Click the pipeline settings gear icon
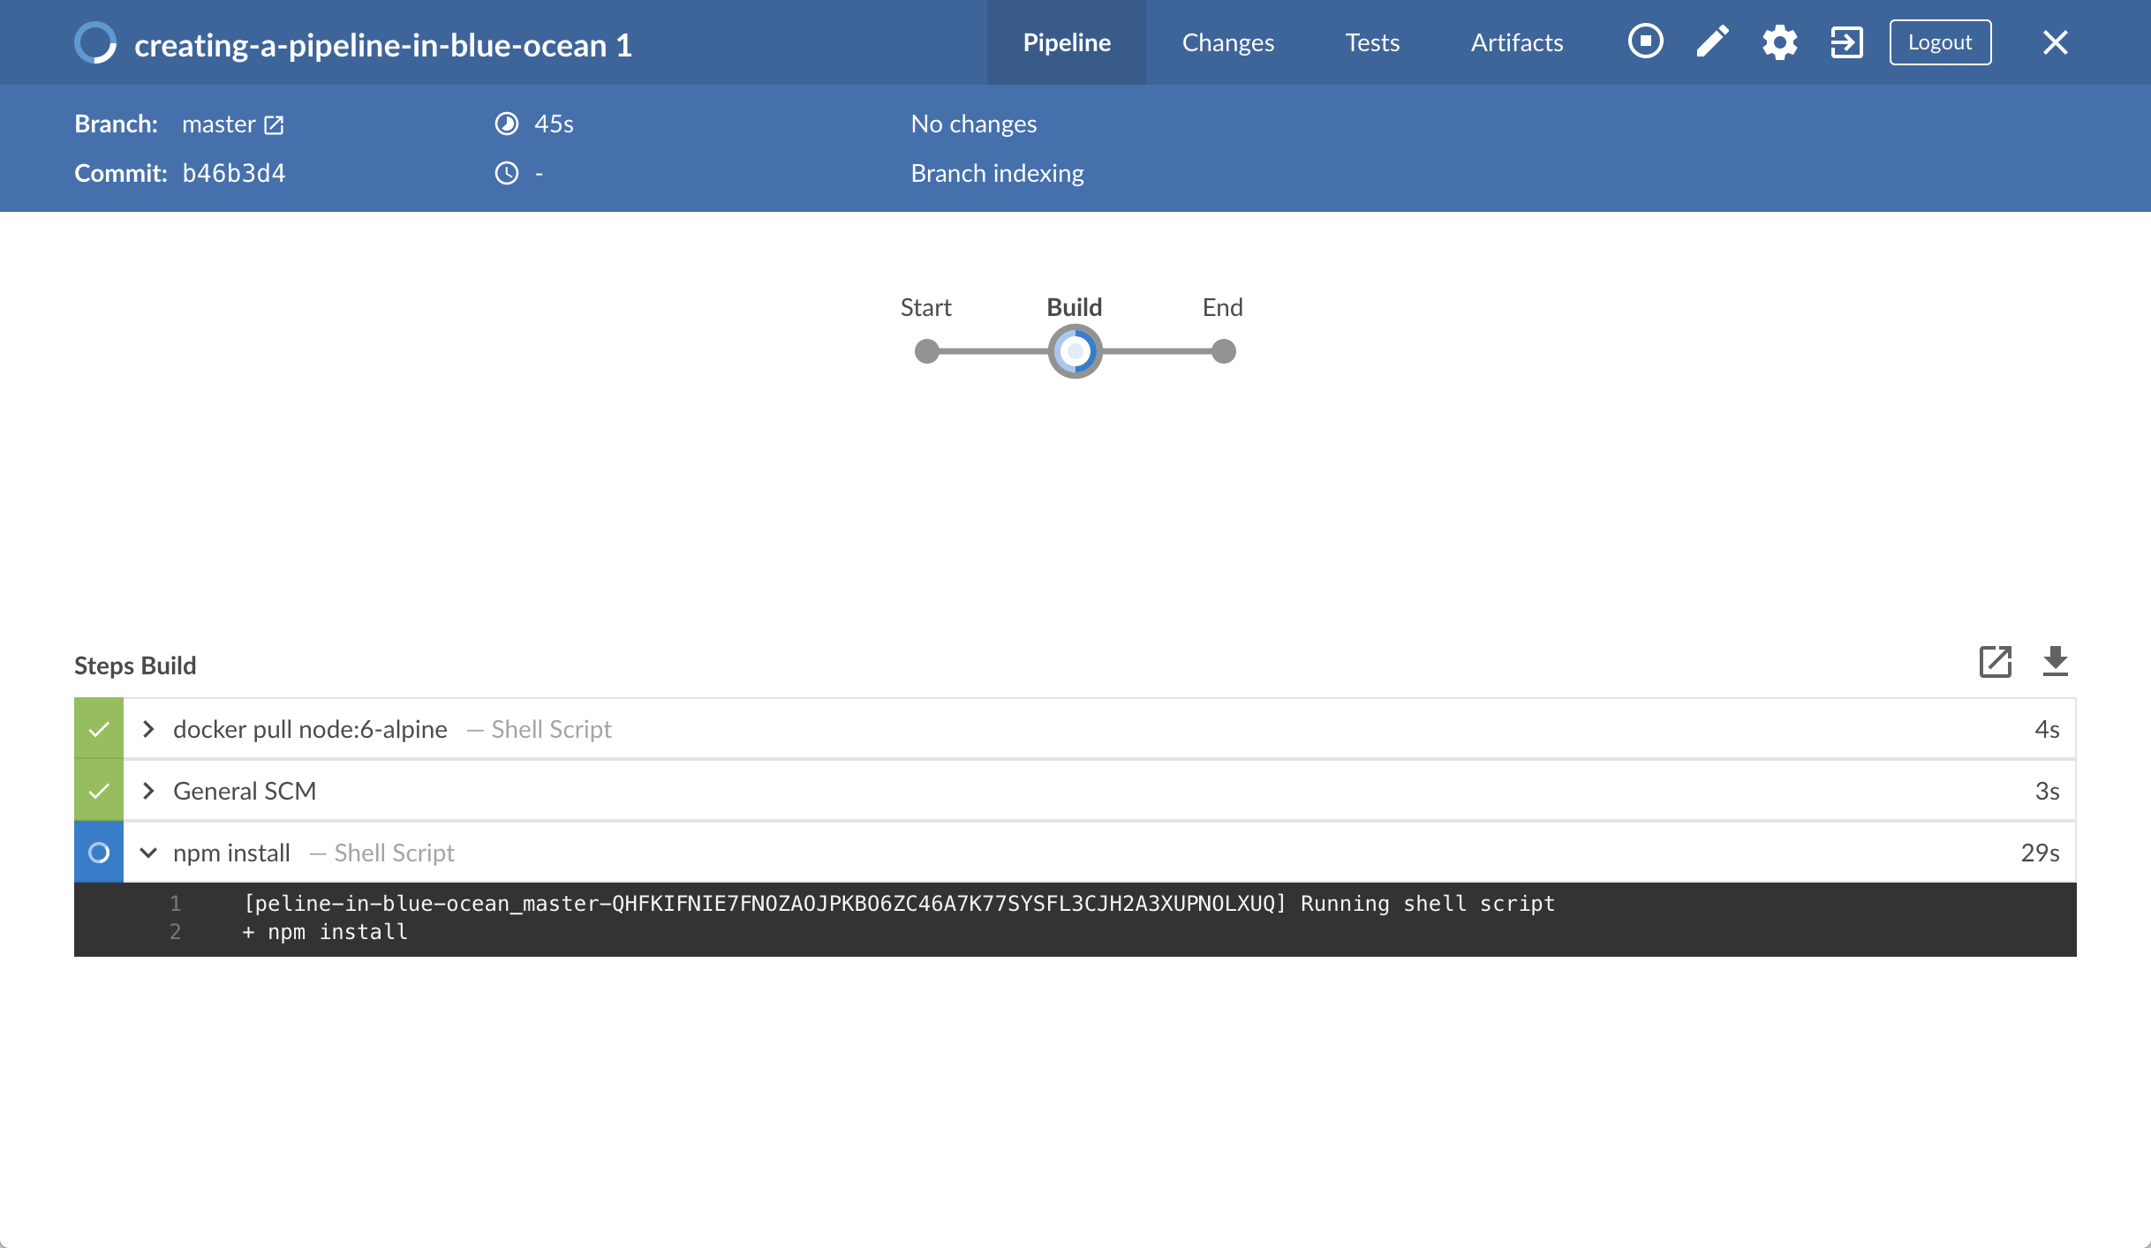Viewport: 2151px width, 1248px height. (1777, 41)
